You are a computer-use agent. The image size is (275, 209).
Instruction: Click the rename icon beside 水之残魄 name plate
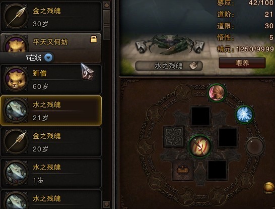click(193, 66)
